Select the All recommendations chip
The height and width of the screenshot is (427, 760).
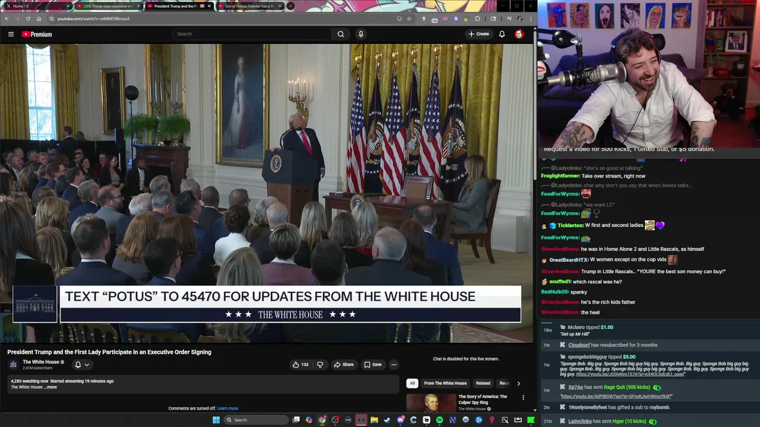[x=412, y=383]
